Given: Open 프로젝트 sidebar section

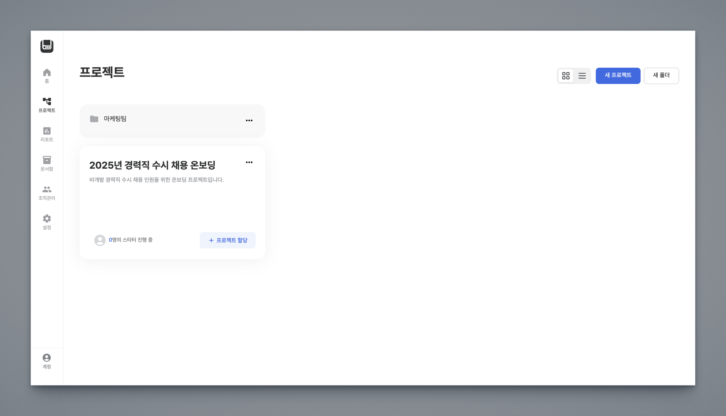Looking at the screenshot, I should (47, 105).
